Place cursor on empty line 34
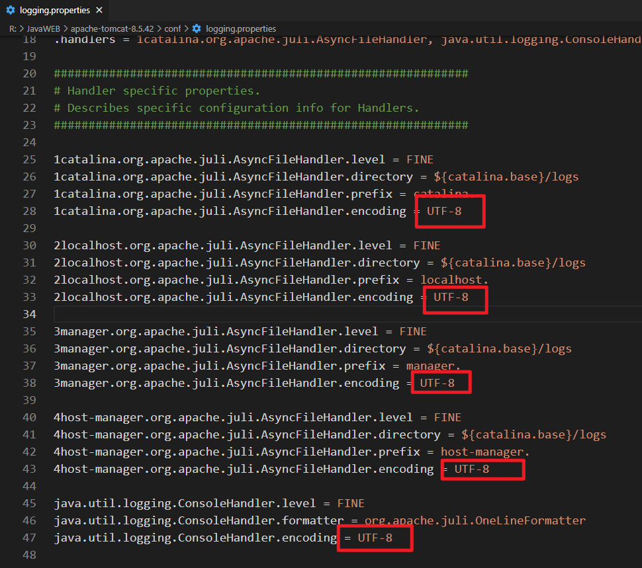The height and width of the screenshot is (568, 642). [347, 314]
